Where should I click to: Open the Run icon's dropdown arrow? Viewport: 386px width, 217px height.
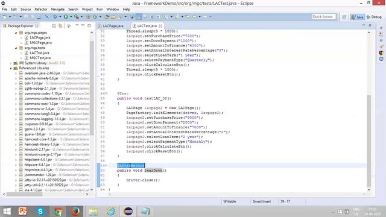tap(71, 17)
